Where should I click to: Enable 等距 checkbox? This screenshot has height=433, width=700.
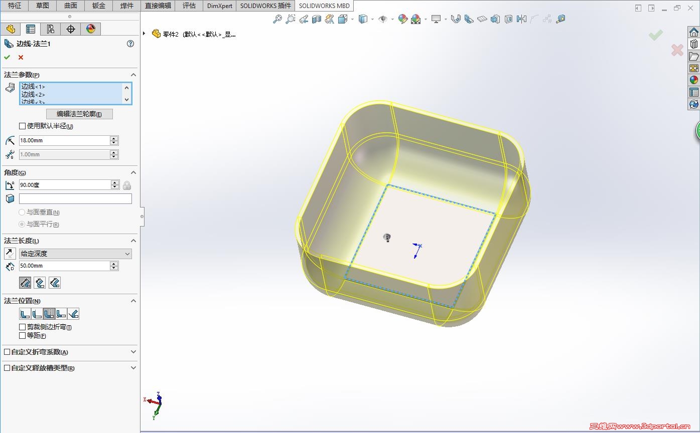click(22, 335)
